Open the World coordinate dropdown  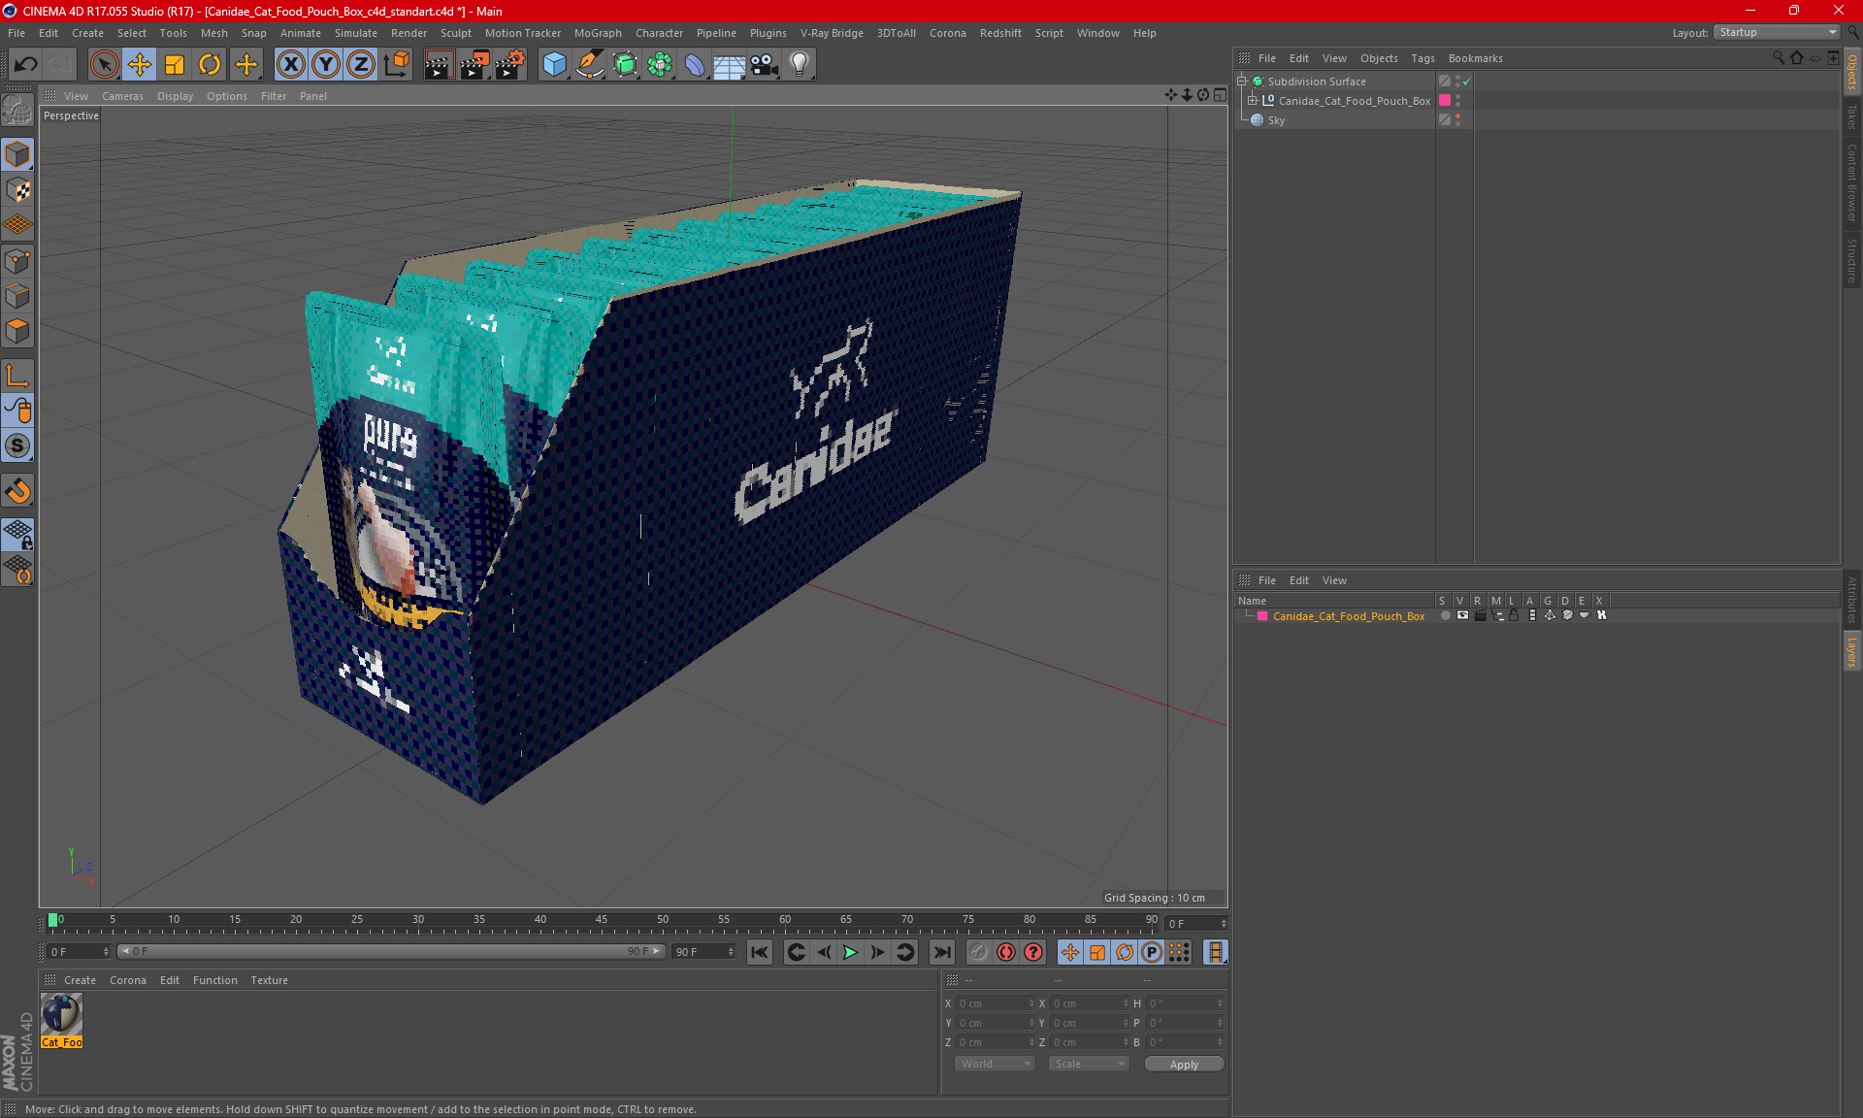pos(995,1064)
